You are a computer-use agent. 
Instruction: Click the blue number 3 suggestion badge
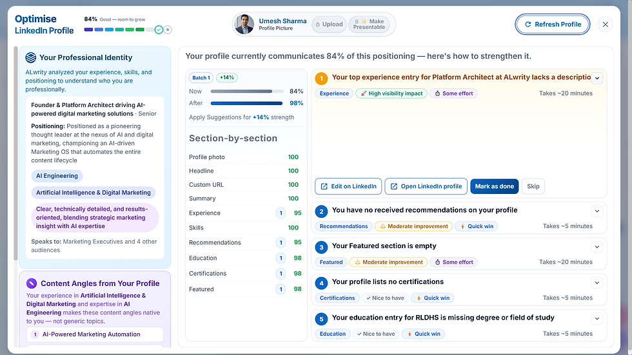tap(321, 247)
